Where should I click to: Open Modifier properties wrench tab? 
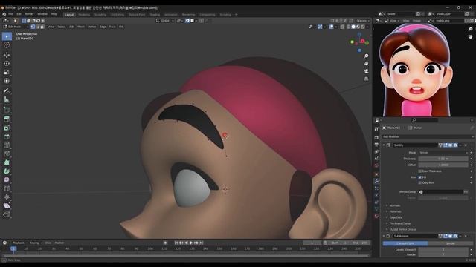(x=376, y=181)
